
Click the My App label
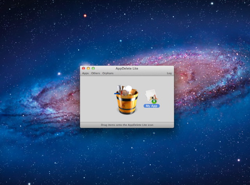(x=152, y=106)
